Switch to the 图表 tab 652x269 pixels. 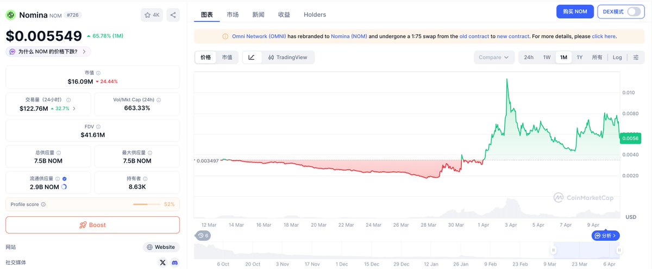(207, 15)
